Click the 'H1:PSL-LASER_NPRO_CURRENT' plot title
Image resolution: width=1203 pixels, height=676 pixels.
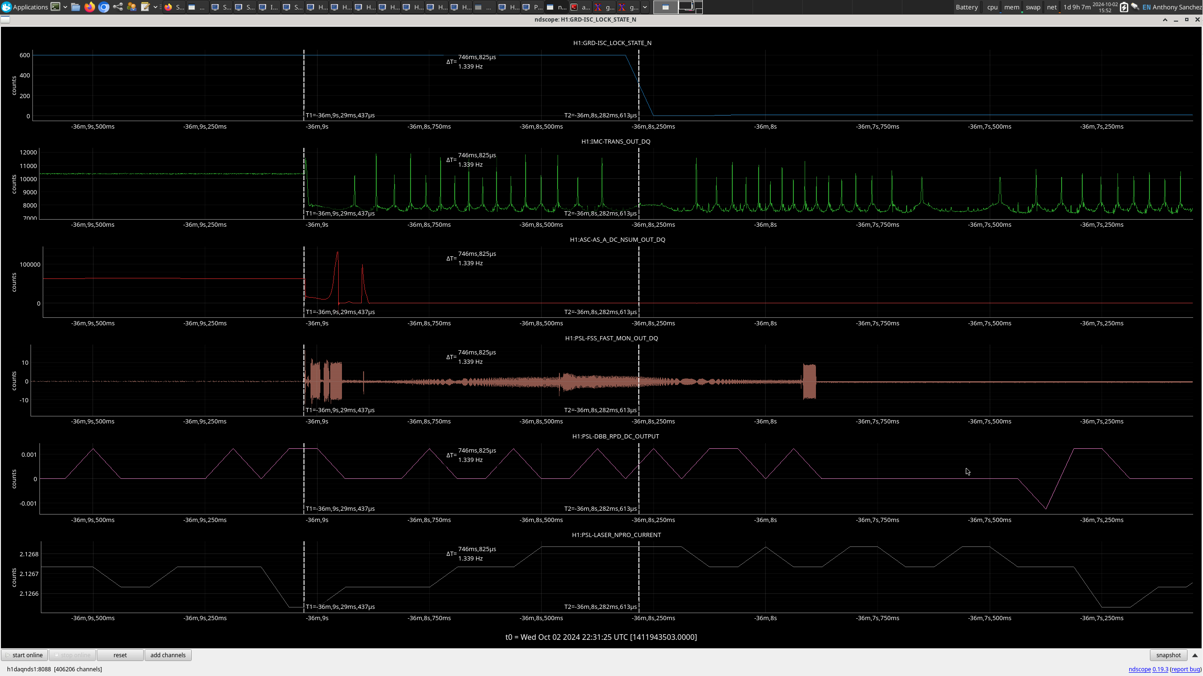[616, 535]
